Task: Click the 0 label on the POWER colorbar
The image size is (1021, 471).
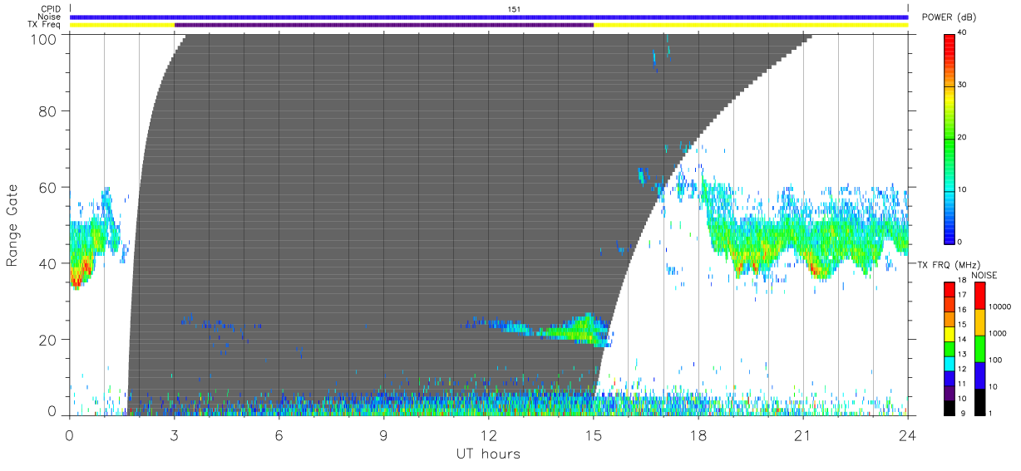Action: point(960,242)
